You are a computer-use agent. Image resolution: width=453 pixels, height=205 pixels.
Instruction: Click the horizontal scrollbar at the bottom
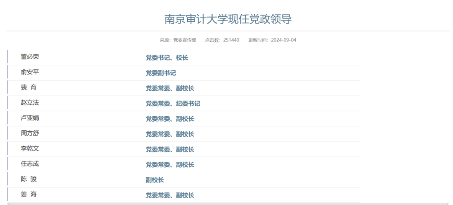[x=228, y=204]
